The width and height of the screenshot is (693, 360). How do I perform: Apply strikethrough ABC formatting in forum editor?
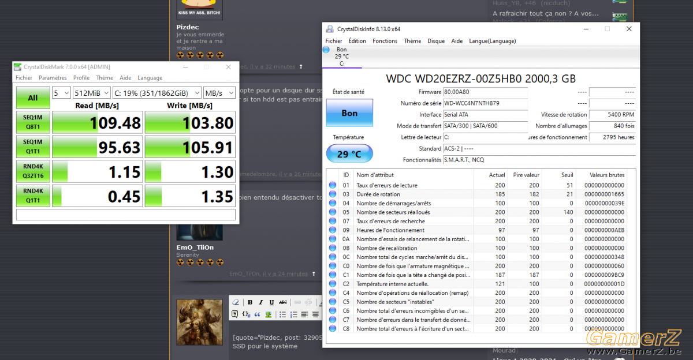(x=283, y=302)
